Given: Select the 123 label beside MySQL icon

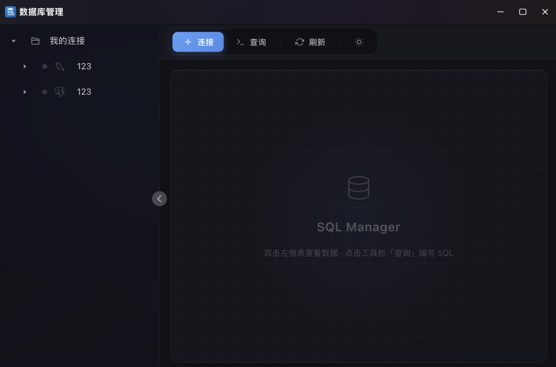Looking at the screenshot, I should click(84, 66).
